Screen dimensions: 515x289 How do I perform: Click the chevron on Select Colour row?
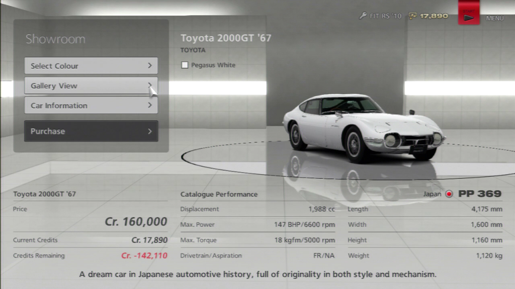[x=150, y=66]
